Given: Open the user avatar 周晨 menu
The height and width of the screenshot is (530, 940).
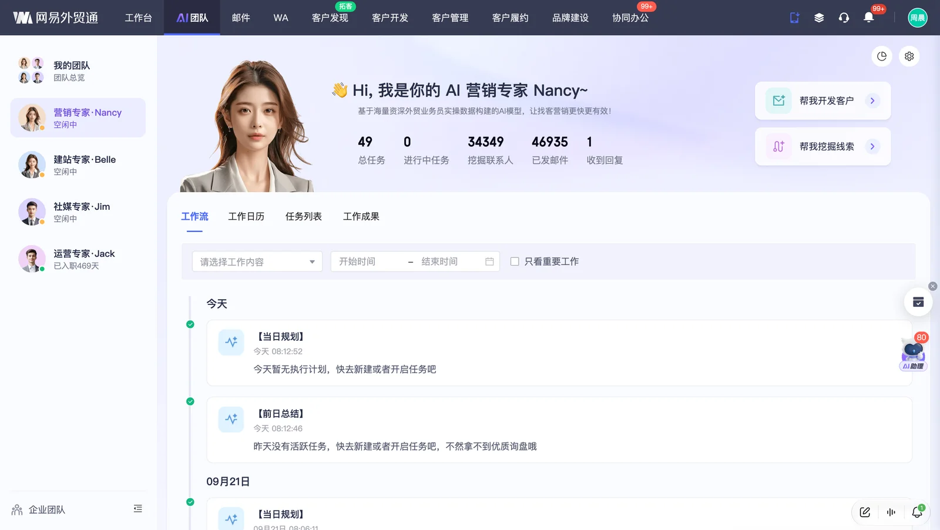Looking at the screenshot, I should (x=918, y=18).
